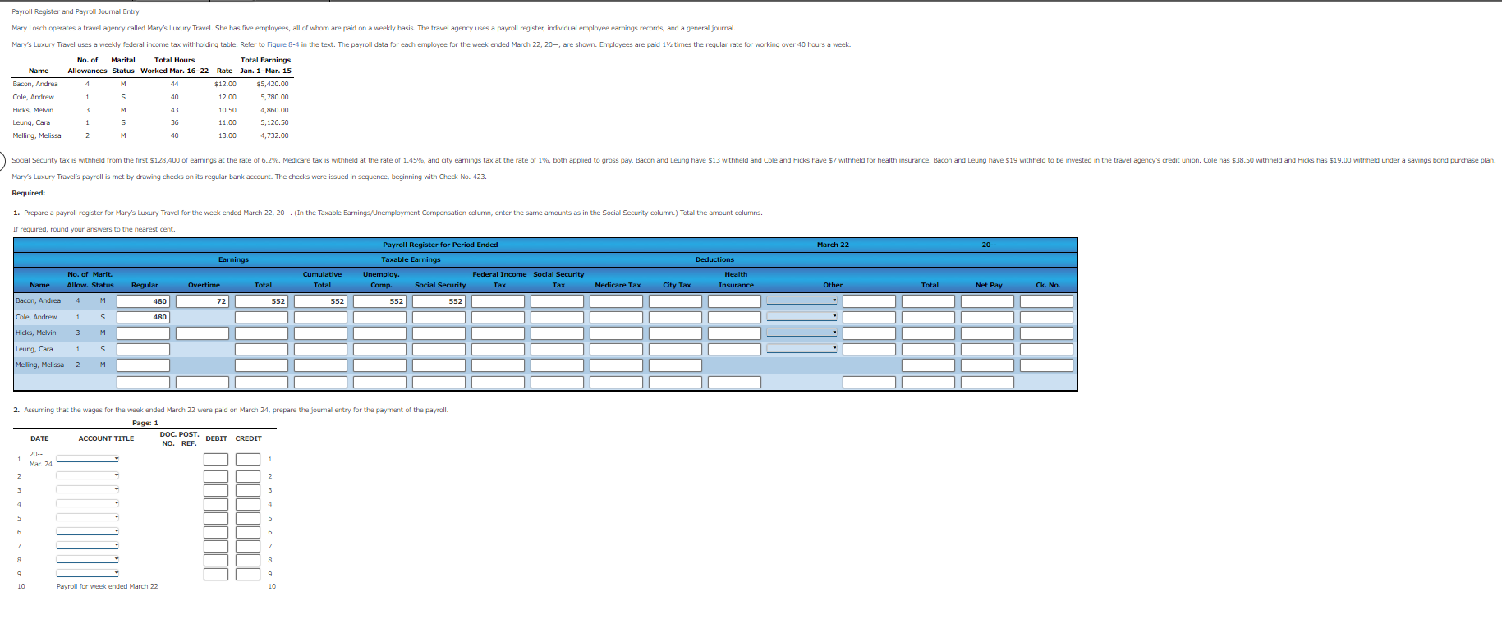The width and height of the screenshot is (1502, 633).
Task: Click Hicks's Ck. No. field
Action: (1046, 333)
